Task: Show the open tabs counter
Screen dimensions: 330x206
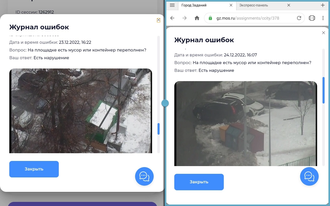Action: pyautogui.click(x=312, y=18)
